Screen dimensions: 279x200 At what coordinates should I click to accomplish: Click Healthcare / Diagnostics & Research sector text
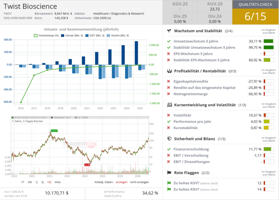(119, 13)
